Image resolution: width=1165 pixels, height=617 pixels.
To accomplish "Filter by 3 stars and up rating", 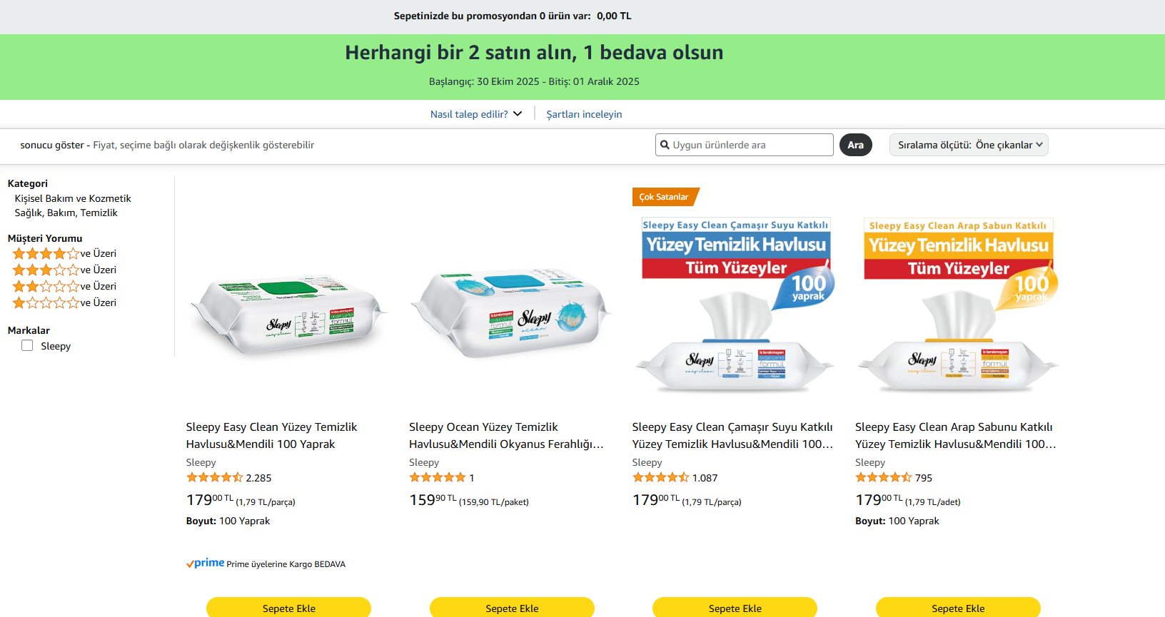I will pos(64,270).
